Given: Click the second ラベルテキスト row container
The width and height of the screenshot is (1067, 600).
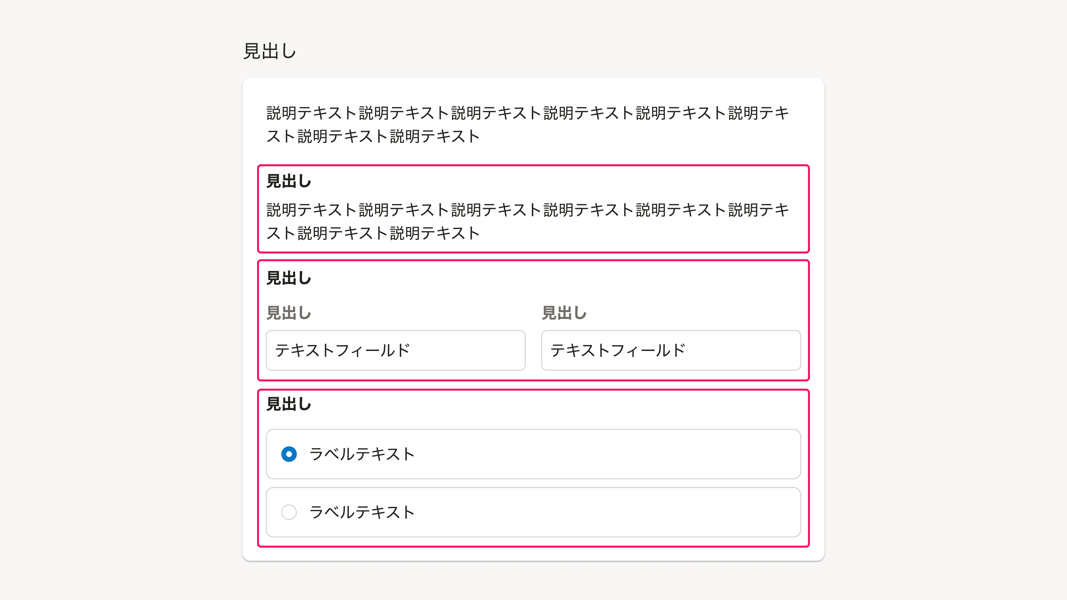Looking at the screenshot, I should pos(533,512).
